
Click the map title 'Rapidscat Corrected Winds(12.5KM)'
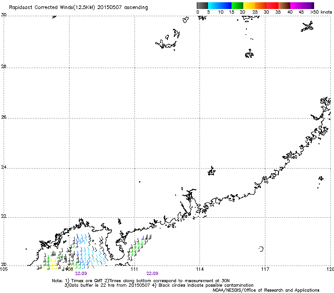pos(52,8)
